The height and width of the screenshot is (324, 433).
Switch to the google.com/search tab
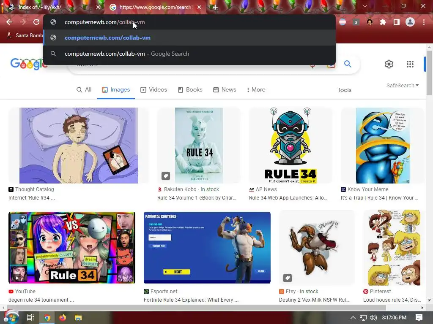[156, 7]
